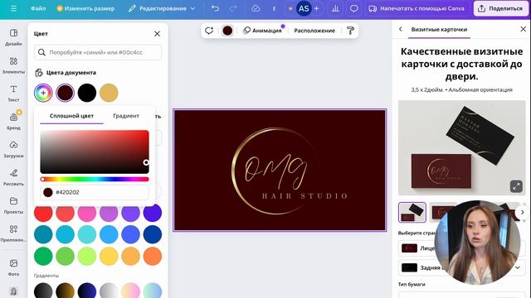Click the magic comment refresh icon

209,31
